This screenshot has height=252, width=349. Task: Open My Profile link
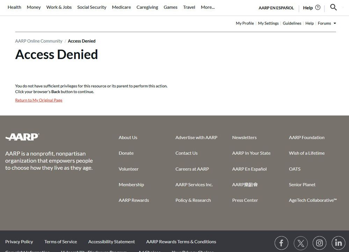click(245, 23)
